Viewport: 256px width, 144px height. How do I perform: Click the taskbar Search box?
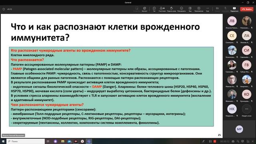click(26, 141)
